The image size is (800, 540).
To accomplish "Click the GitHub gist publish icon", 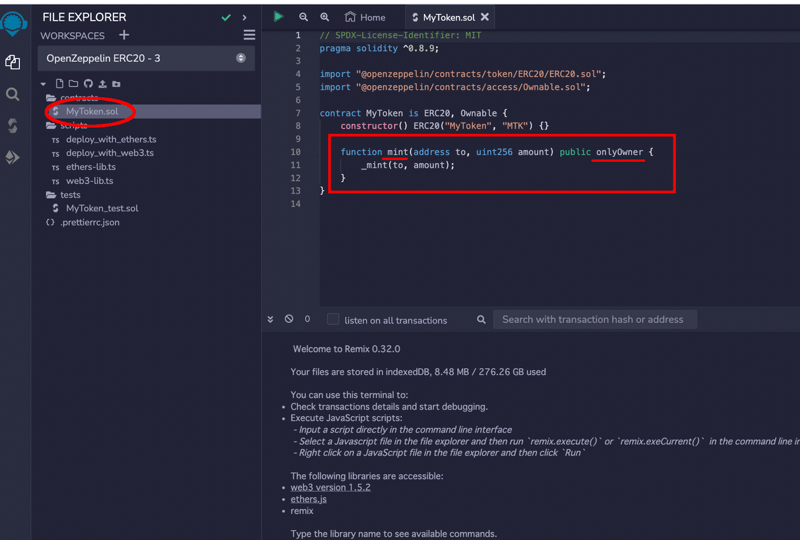I will coord(88,84).
